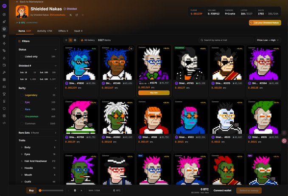Screen dimensions: 288x196
Task: Open the trophy icon in sidebar
Action: 4,94
